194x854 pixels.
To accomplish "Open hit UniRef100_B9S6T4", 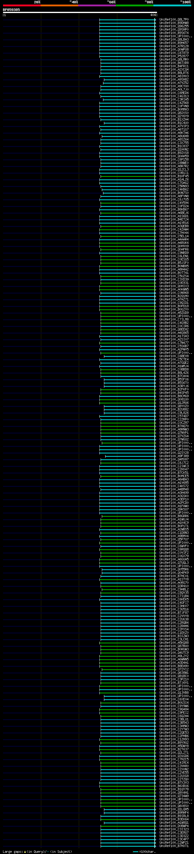I will (174, 33).
